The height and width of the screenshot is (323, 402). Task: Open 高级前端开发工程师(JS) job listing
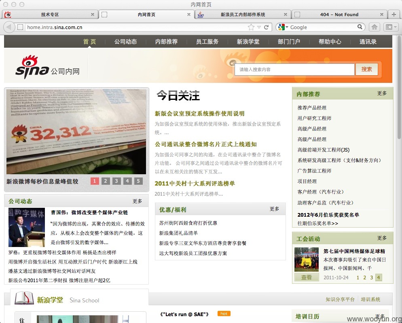pos(323,150)
